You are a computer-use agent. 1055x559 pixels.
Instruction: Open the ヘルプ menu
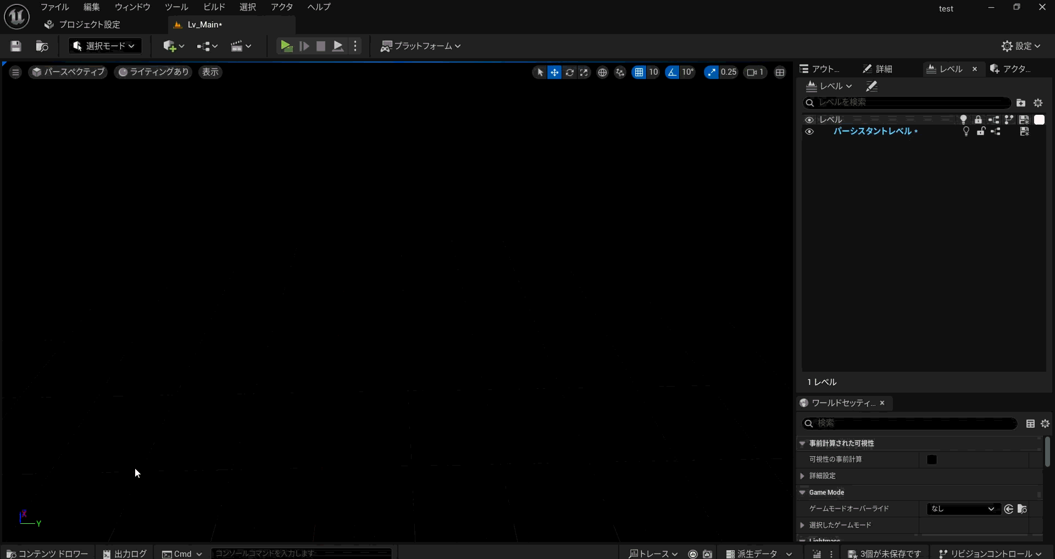pyautogui.click(x=319, y=7)
